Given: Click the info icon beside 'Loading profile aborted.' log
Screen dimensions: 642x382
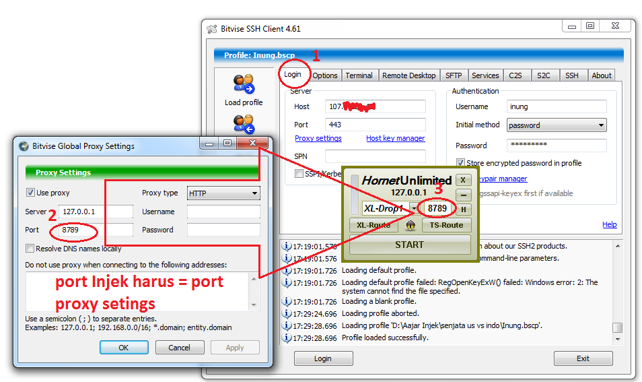Looking at the screenshot, I should 287,313.
